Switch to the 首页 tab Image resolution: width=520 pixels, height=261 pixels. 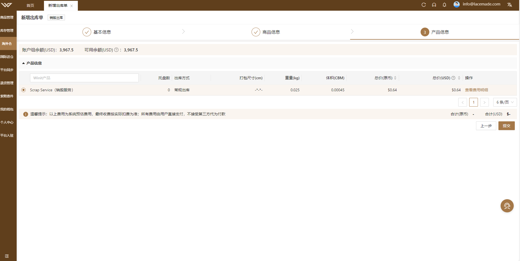(30, 5)
